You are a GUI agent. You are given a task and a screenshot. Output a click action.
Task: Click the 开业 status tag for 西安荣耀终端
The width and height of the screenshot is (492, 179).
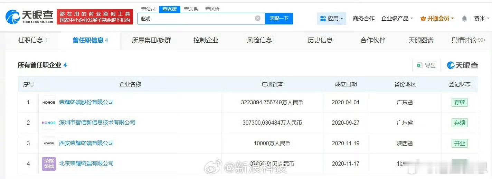click(460, 143)
